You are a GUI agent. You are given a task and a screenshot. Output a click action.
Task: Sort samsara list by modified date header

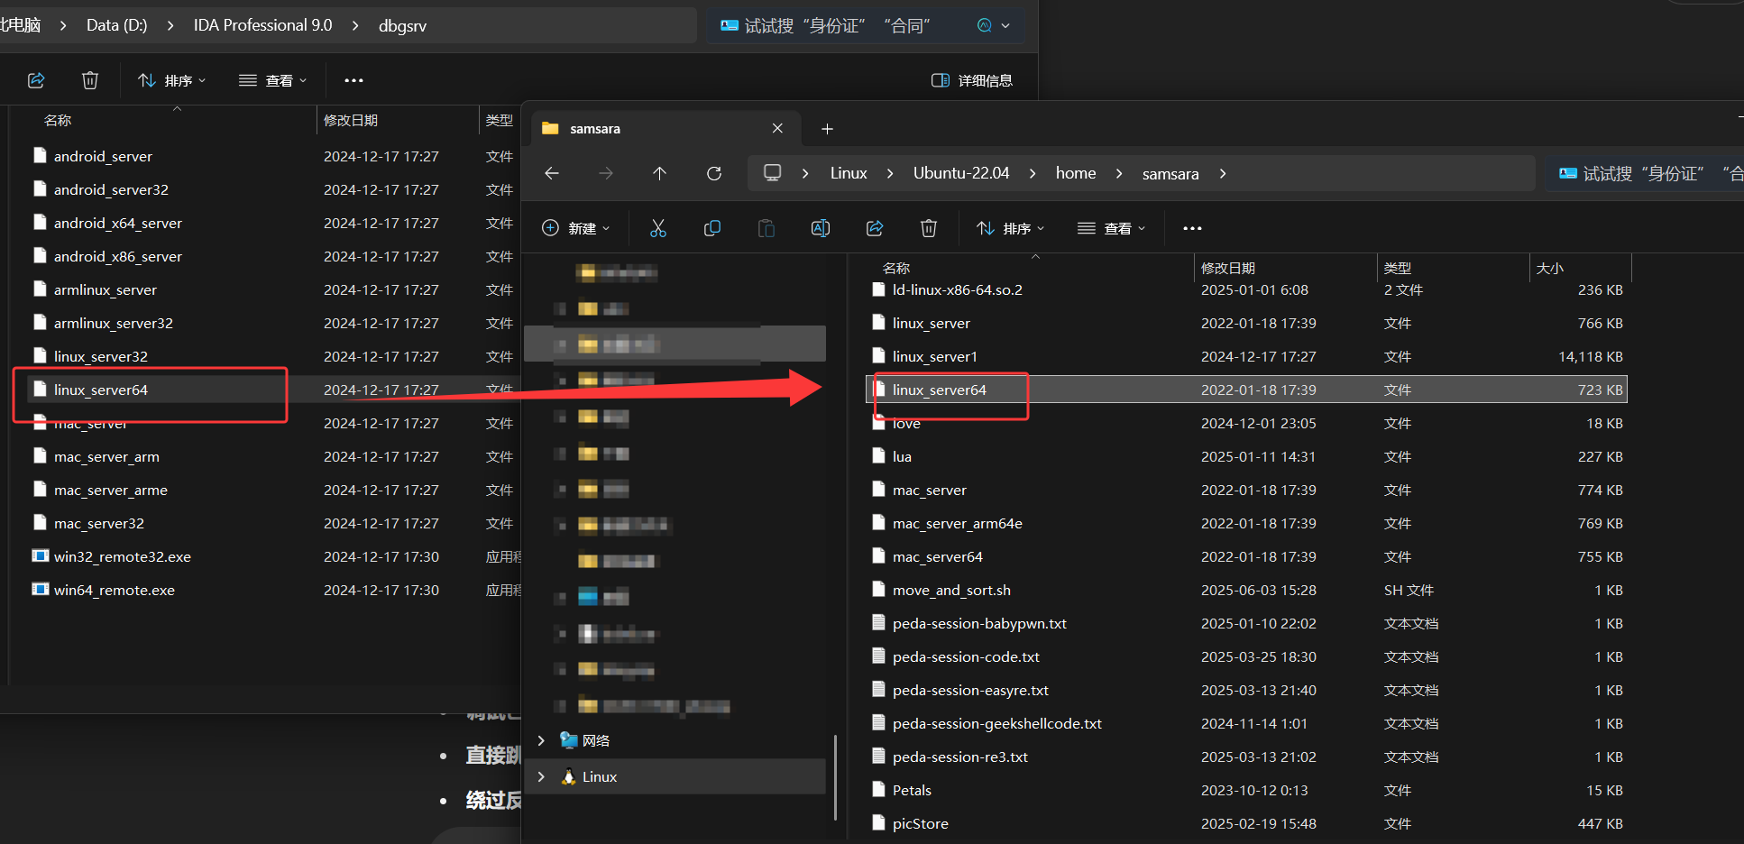coord(1228,268)
